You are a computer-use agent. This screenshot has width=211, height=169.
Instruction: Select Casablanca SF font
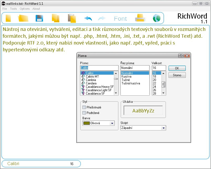point(97,94)
